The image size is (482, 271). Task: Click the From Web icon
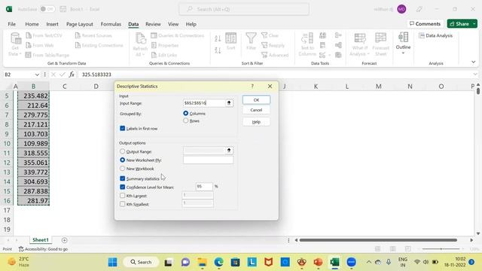pyautogui.click(x=29, y=45)
